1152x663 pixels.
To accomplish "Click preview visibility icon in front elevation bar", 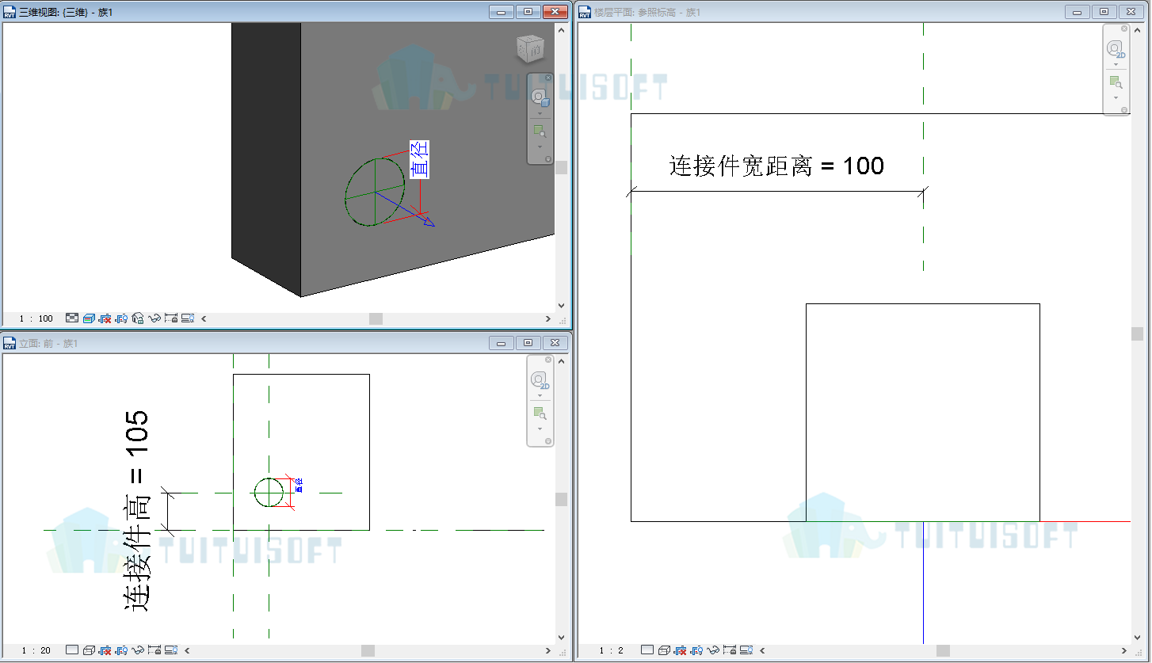I will [171, 650].
